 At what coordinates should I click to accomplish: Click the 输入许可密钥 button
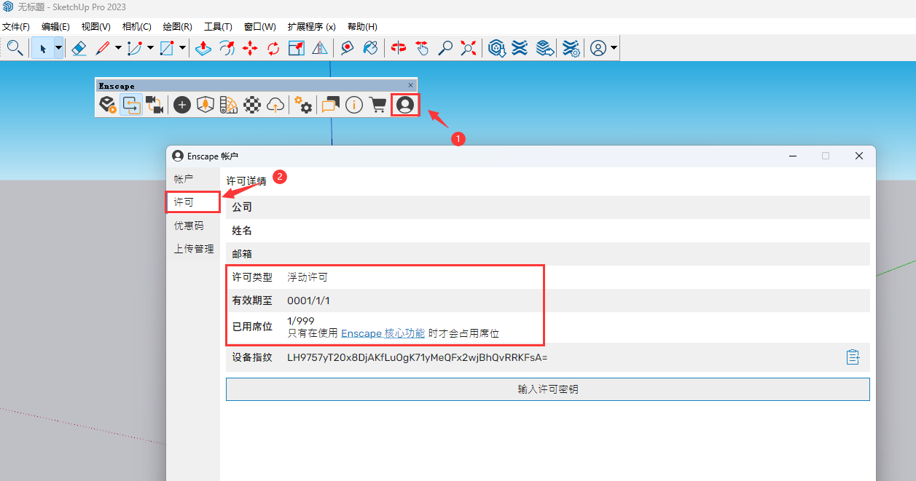548,389
